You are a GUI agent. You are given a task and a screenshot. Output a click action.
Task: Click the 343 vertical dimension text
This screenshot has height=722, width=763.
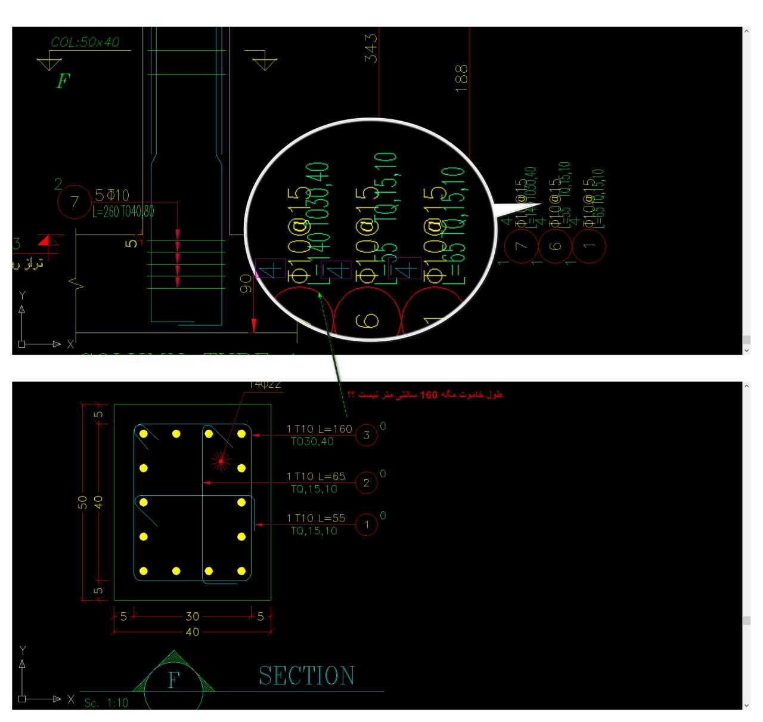coord(371,48)
